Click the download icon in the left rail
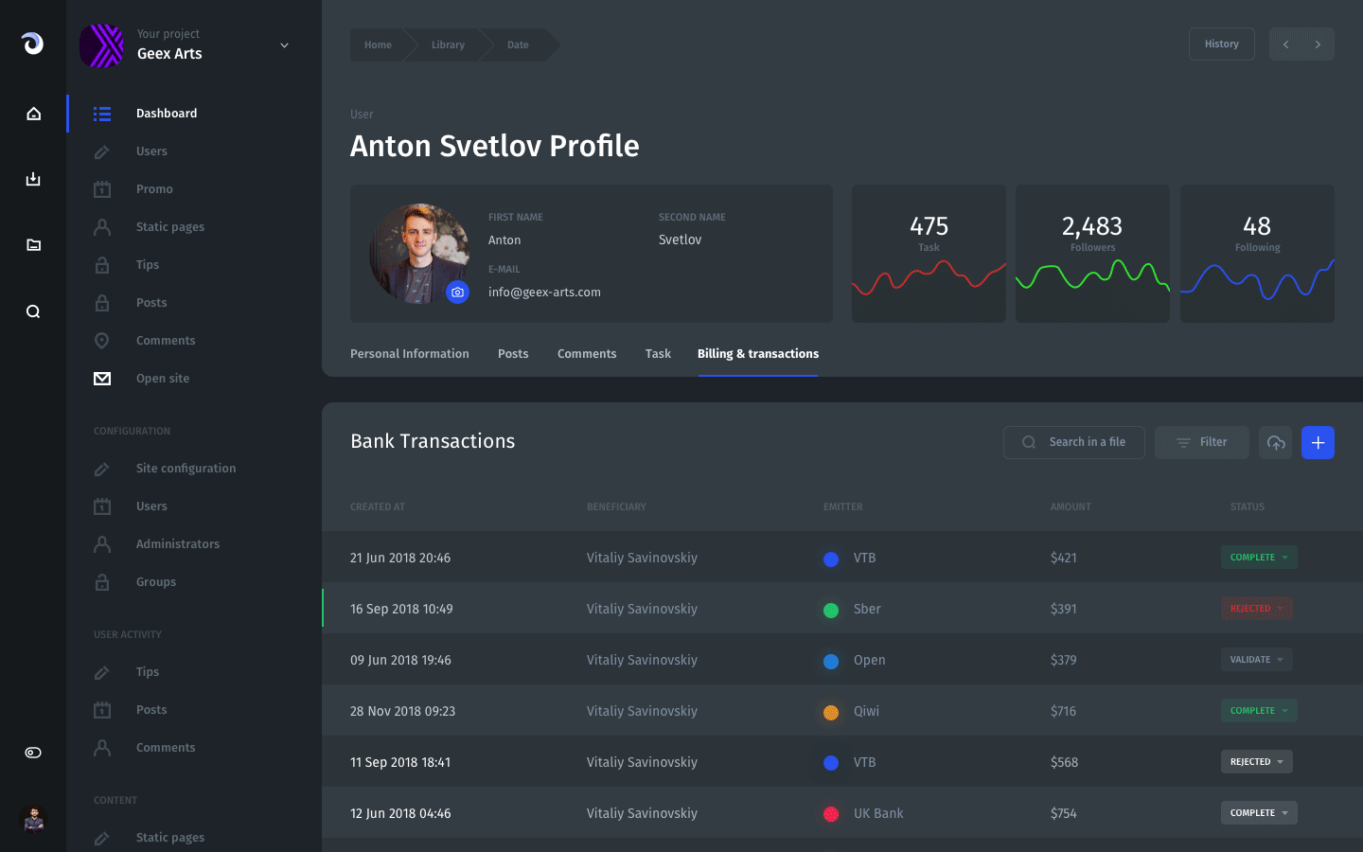1363x852 pixels. point(33,179)
